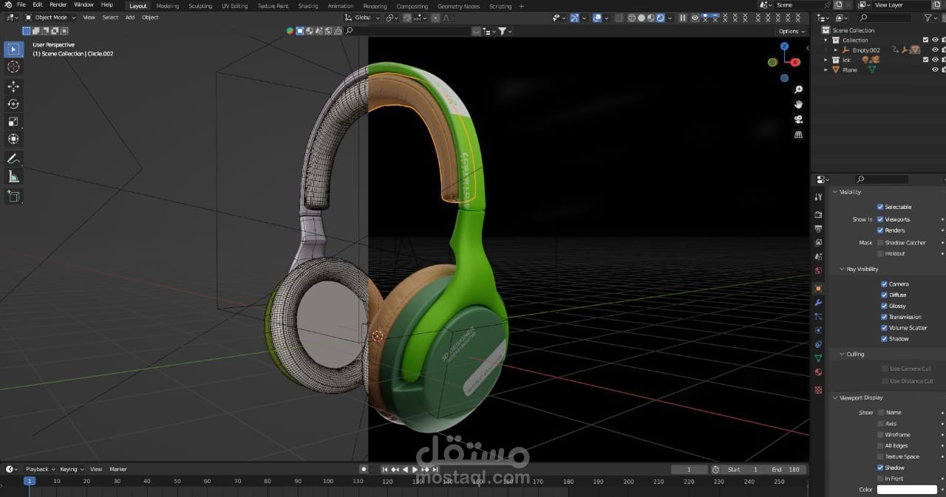Select the Measure tool
The height and width of the screenshot is (497, 946).
pos(13,176)
